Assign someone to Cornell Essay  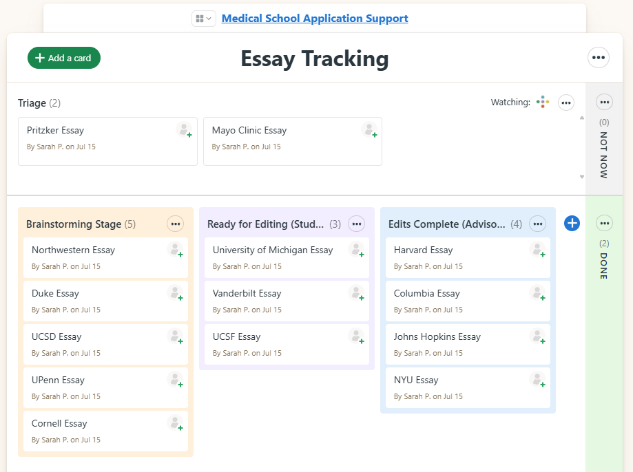pyautogui.click(x=175, y=423)
